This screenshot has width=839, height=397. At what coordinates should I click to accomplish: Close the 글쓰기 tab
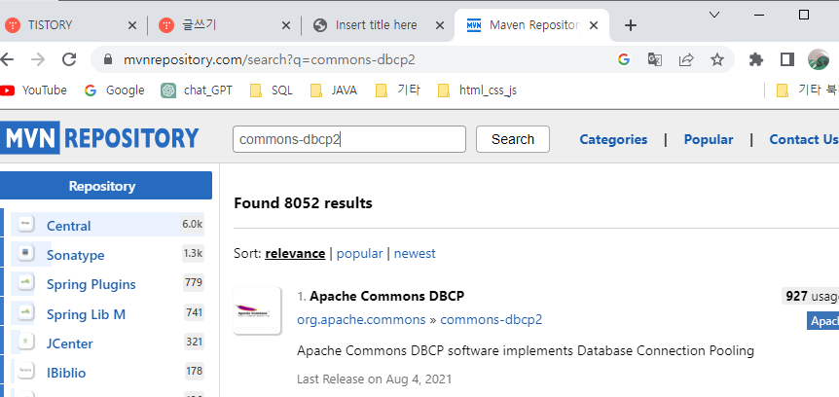pos(286,25)
